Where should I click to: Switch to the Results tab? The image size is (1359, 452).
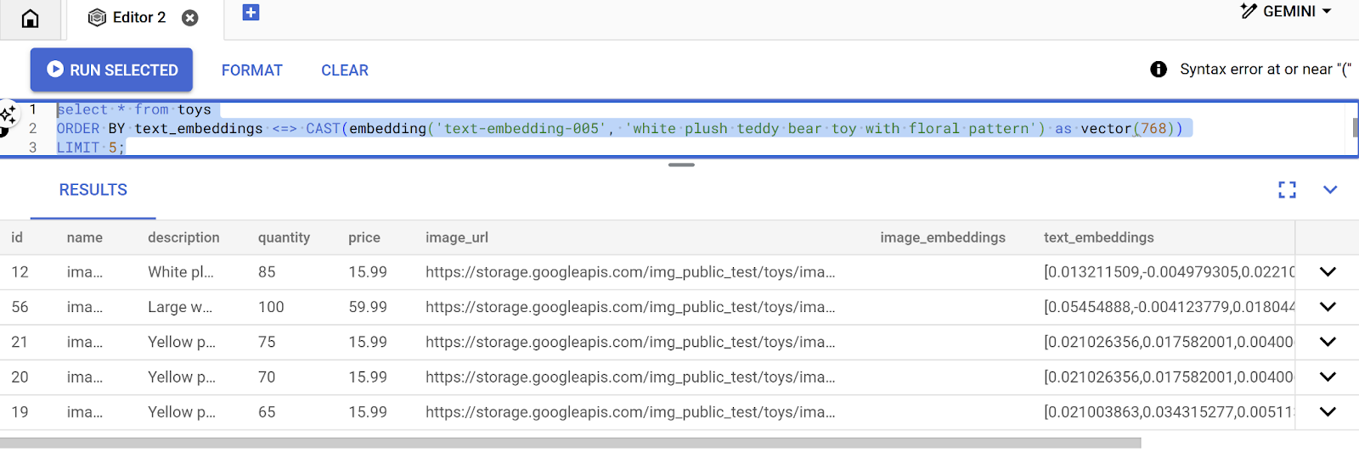[93, 190]
